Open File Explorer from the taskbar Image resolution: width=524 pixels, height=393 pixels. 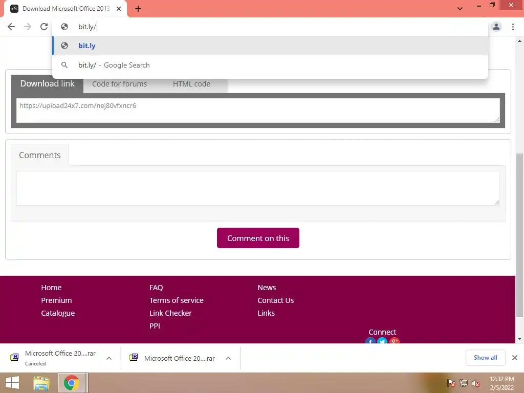click(x=41, y=383)
